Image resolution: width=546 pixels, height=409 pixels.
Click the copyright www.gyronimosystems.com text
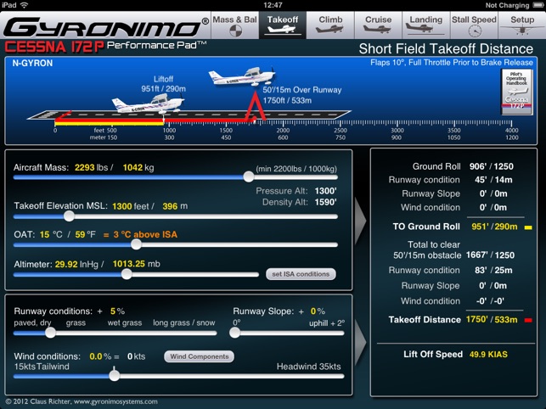pyautogui.click(x=82, y=401)
